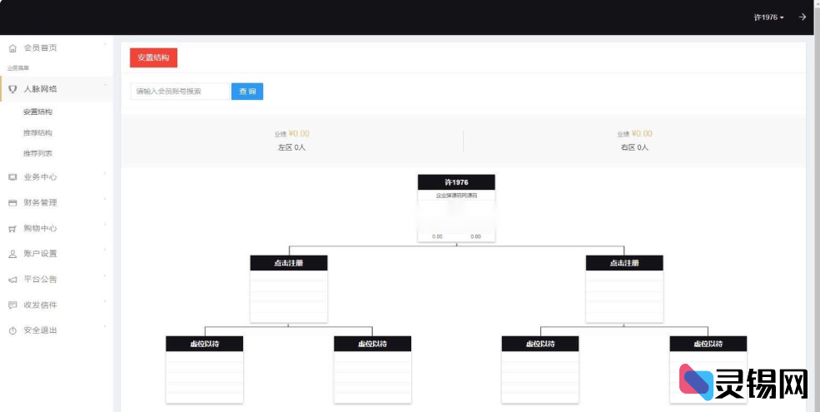Click the card icon beside 财务管理

point(12,202)
